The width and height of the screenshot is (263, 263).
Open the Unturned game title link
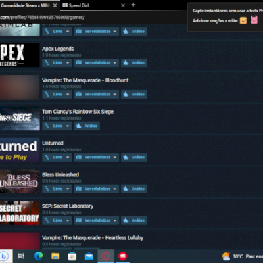(x=53, y=143)
